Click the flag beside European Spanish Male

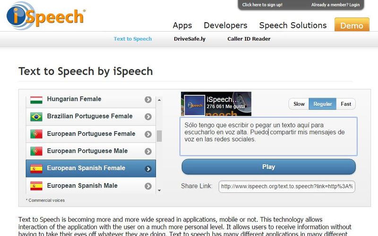(36, 186)
